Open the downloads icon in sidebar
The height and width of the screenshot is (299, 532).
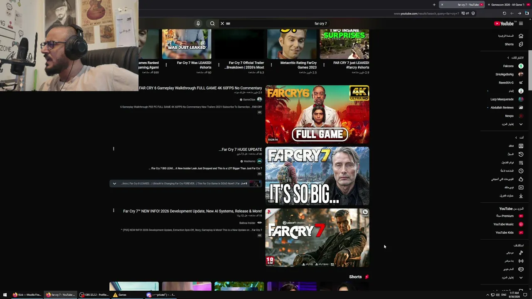click(521, 196)
